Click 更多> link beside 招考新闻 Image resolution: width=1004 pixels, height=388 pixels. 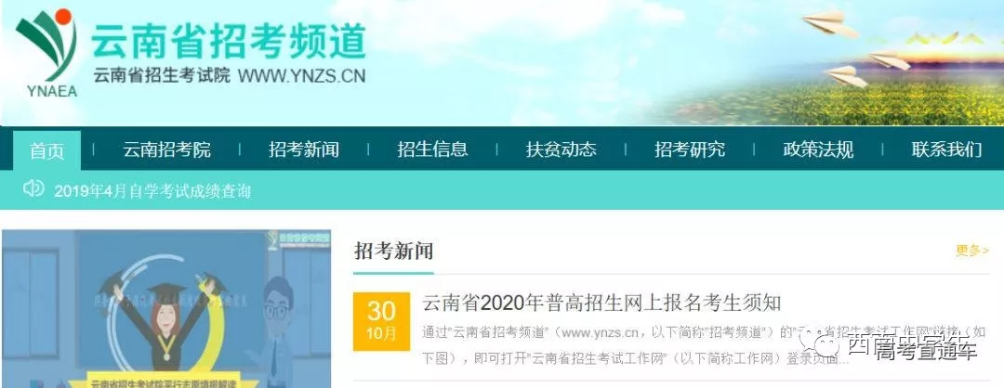972,251
